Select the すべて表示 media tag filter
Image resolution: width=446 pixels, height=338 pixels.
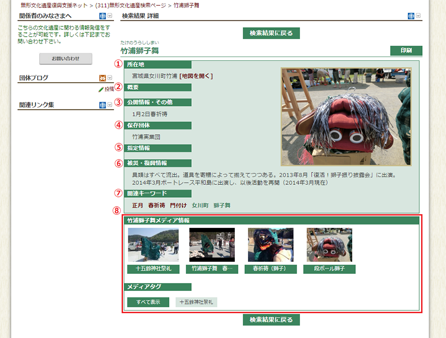coord(148,302)
